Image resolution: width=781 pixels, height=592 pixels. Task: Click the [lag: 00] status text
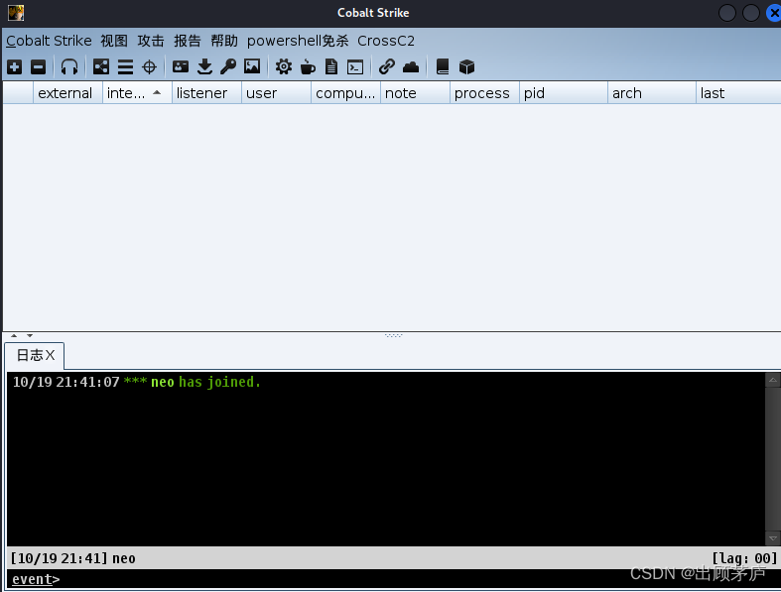coord(744,558)
